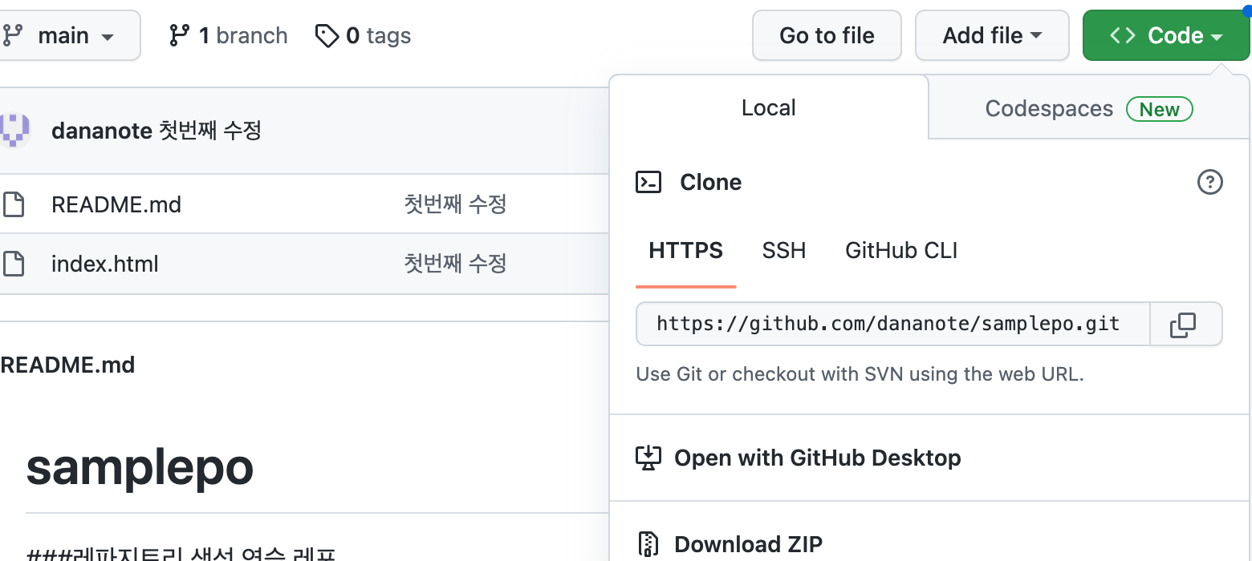Click the clone URL text field
The width and height of the screenshot is (1252, 561).
point(892,324)
